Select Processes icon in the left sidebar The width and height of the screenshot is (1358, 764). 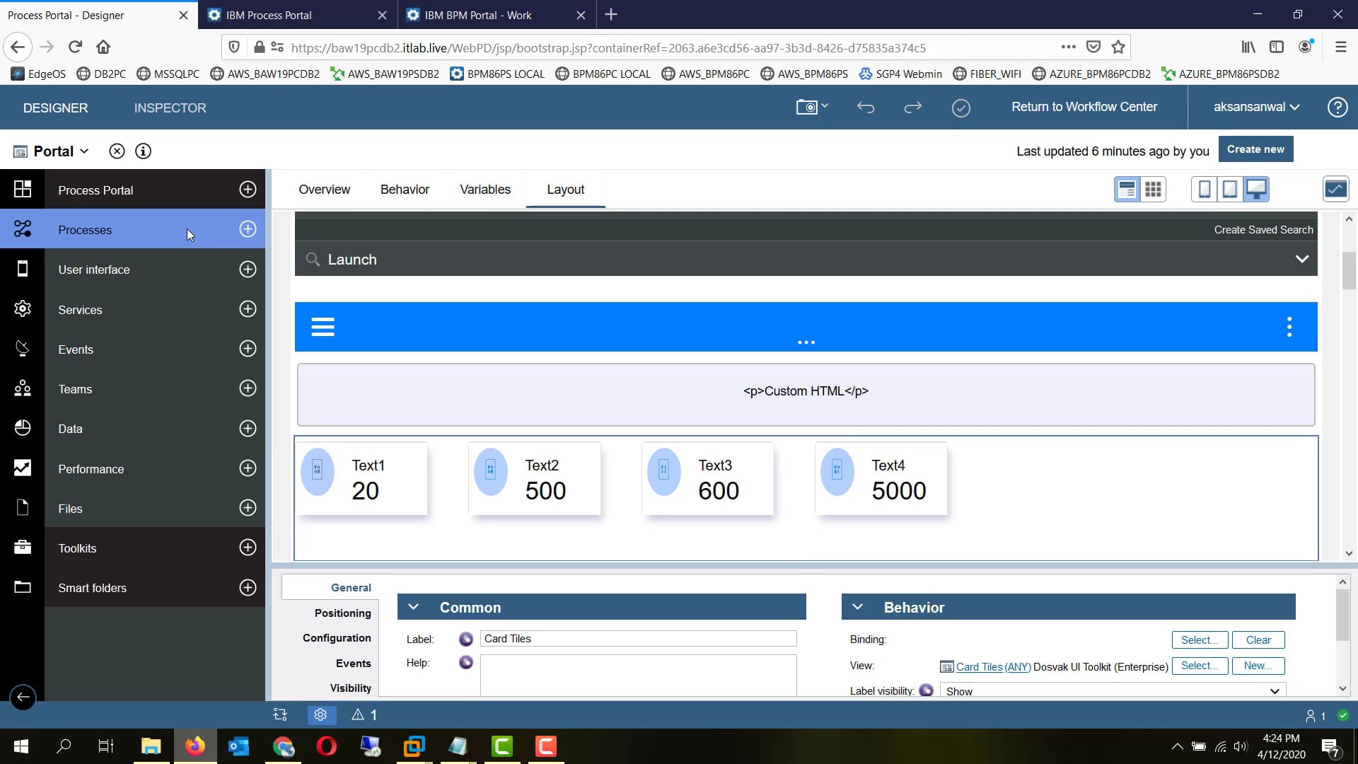click(x=23, y=229)
